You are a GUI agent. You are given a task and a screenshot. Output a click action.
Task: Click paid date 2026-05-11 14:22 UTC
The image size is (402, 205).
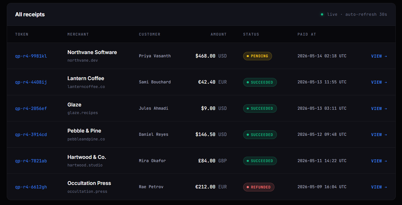point(322,161)
